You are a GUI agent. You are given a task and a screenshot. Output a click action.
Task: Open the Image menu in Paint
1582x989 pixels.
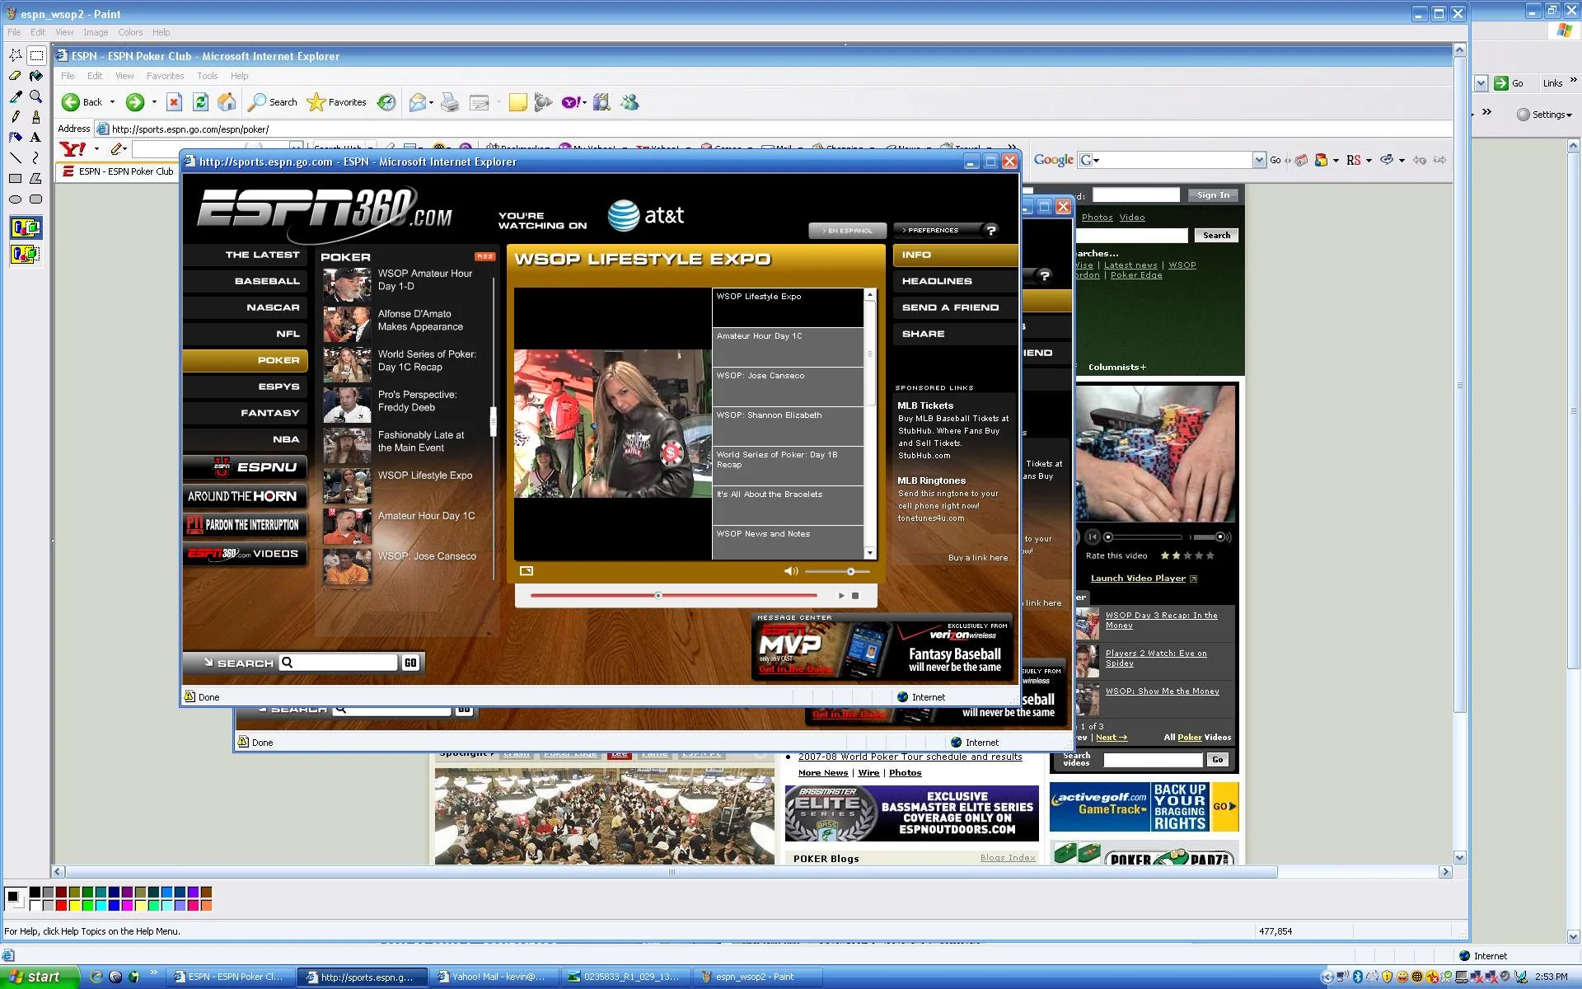[96, 32]
